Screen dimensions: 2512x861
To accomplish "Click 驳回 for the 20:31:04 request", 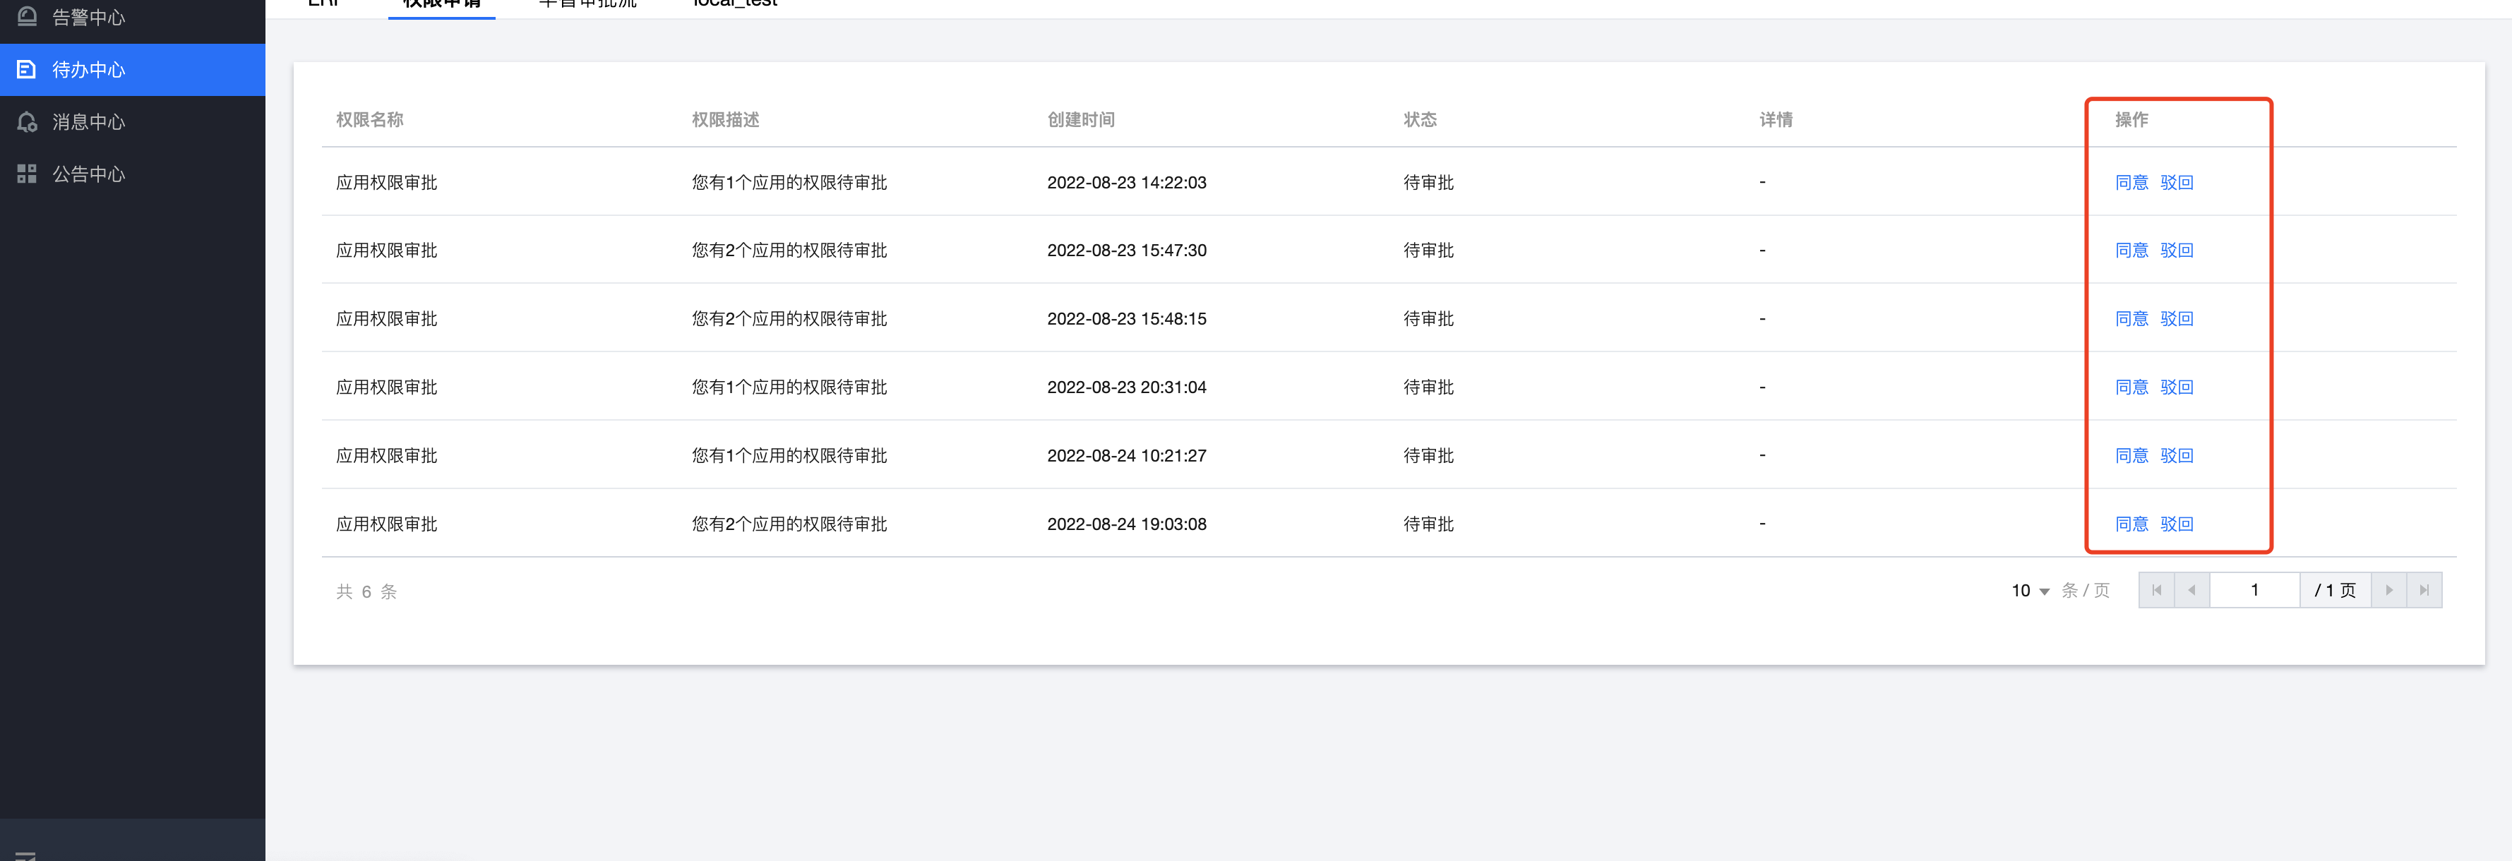I will click(2175, 387).
